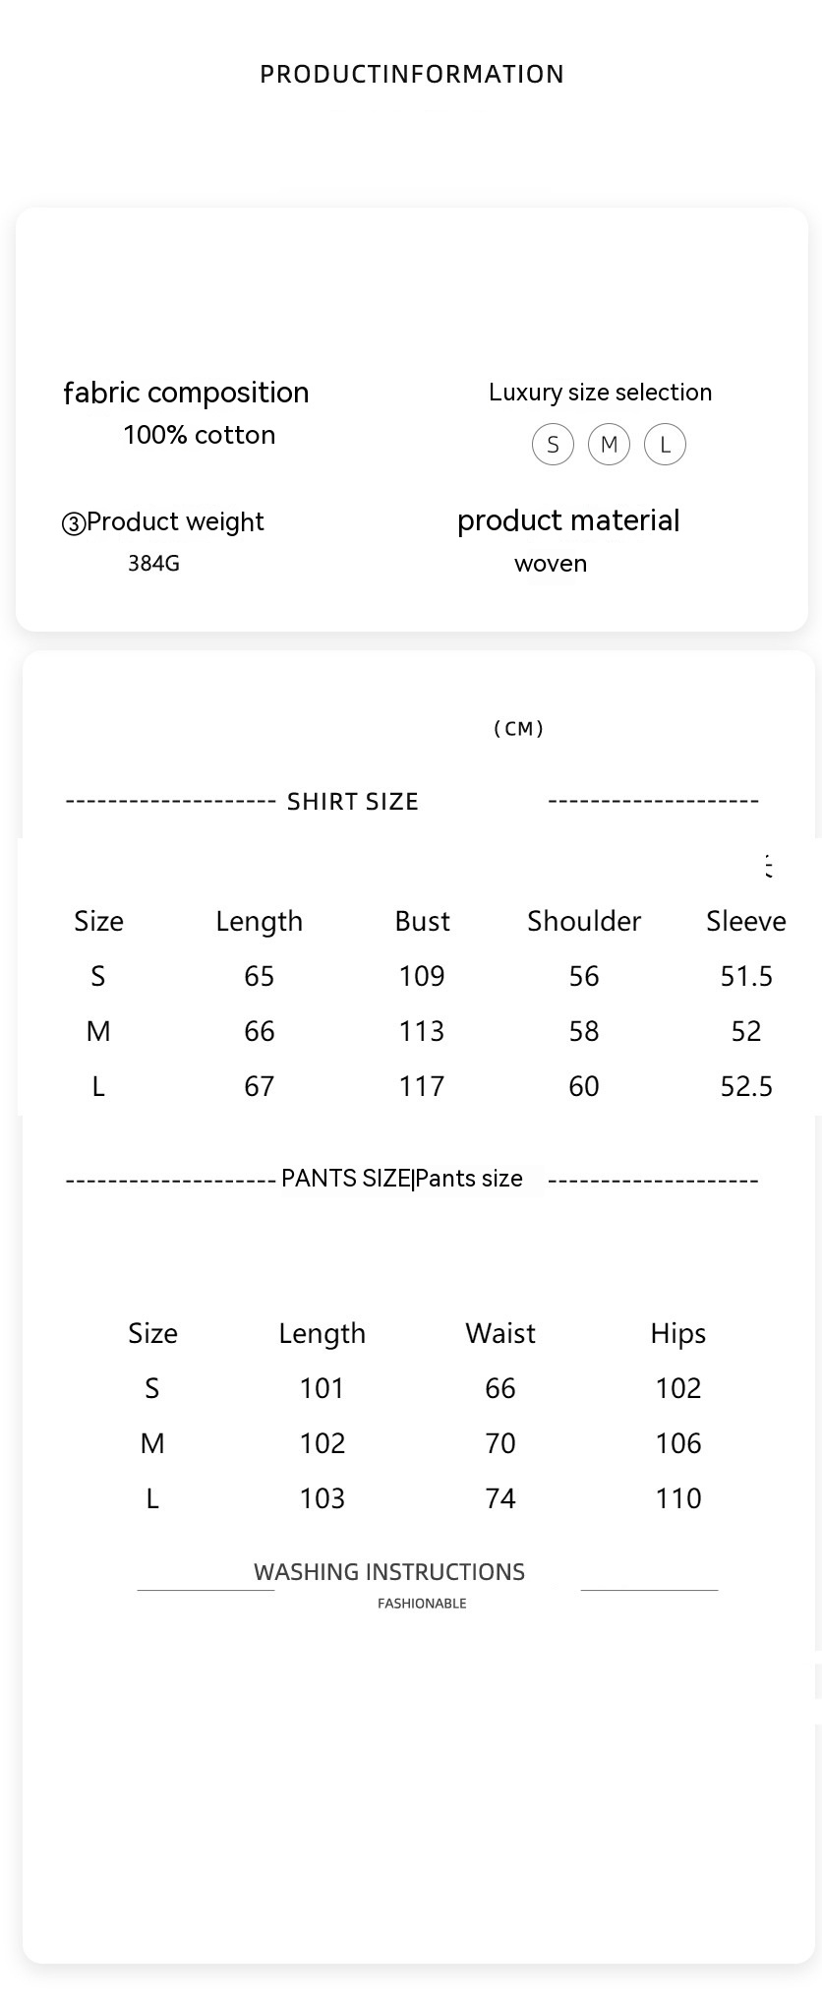Click the PRODUCTINFORMATION page heading

[x=411, y=75]
